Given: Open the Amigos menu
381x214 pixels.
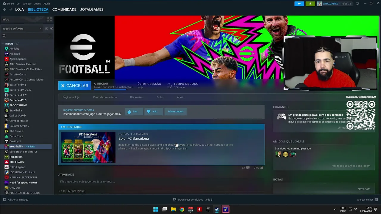Looking at the screenshot, I should (27, 4).
